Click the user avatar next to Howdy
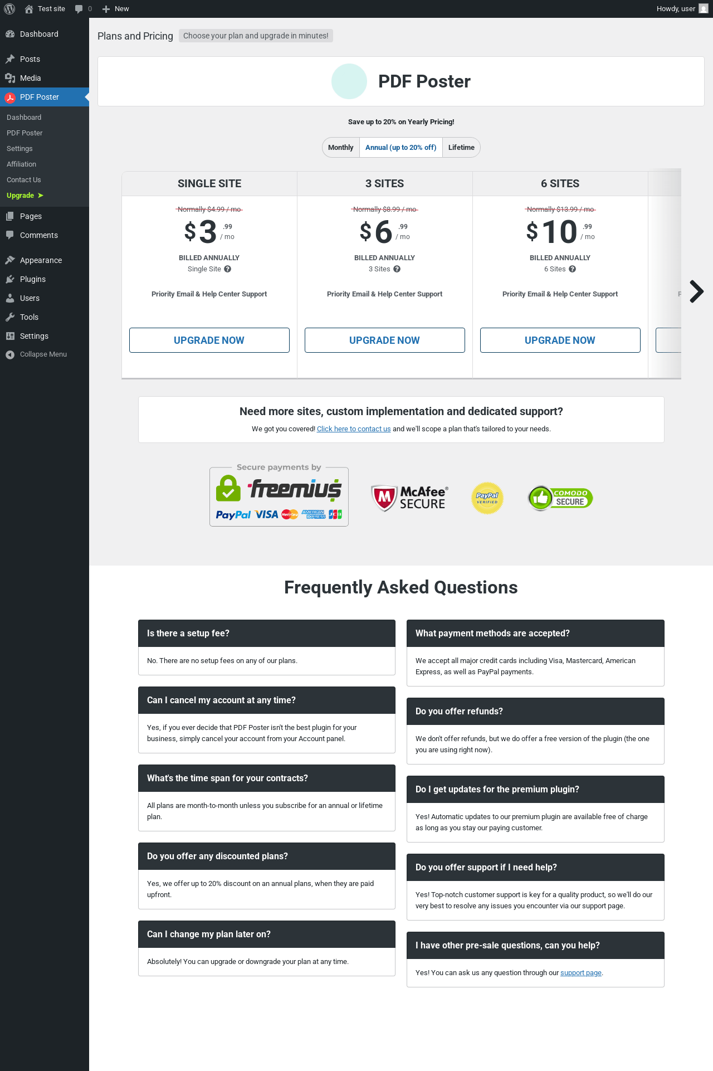The width and height of the screenshot is (713, 1071). click(704, 9)
